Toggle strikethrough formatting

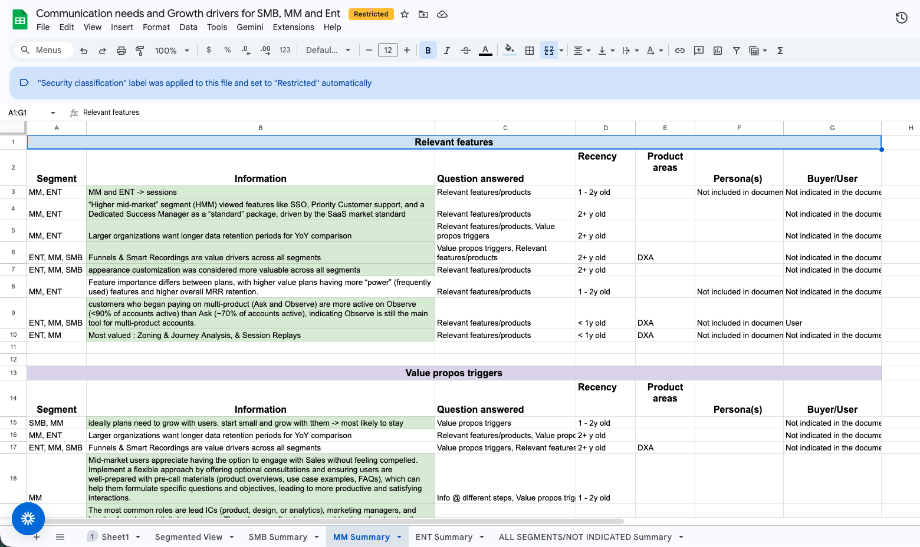pyautogui.click(x=466, y=51)
